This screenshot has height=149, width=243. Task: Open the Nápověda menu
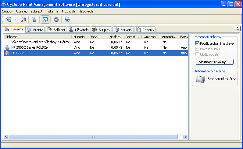tap(86, 11)
